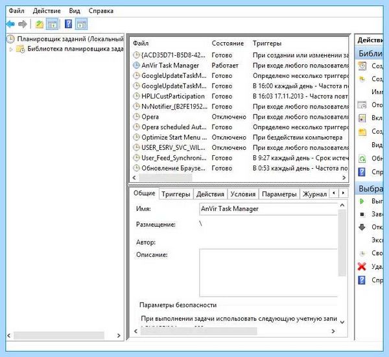Open the Действие menu
This screenshot has height=357, width=389.
tap(47, 11)
